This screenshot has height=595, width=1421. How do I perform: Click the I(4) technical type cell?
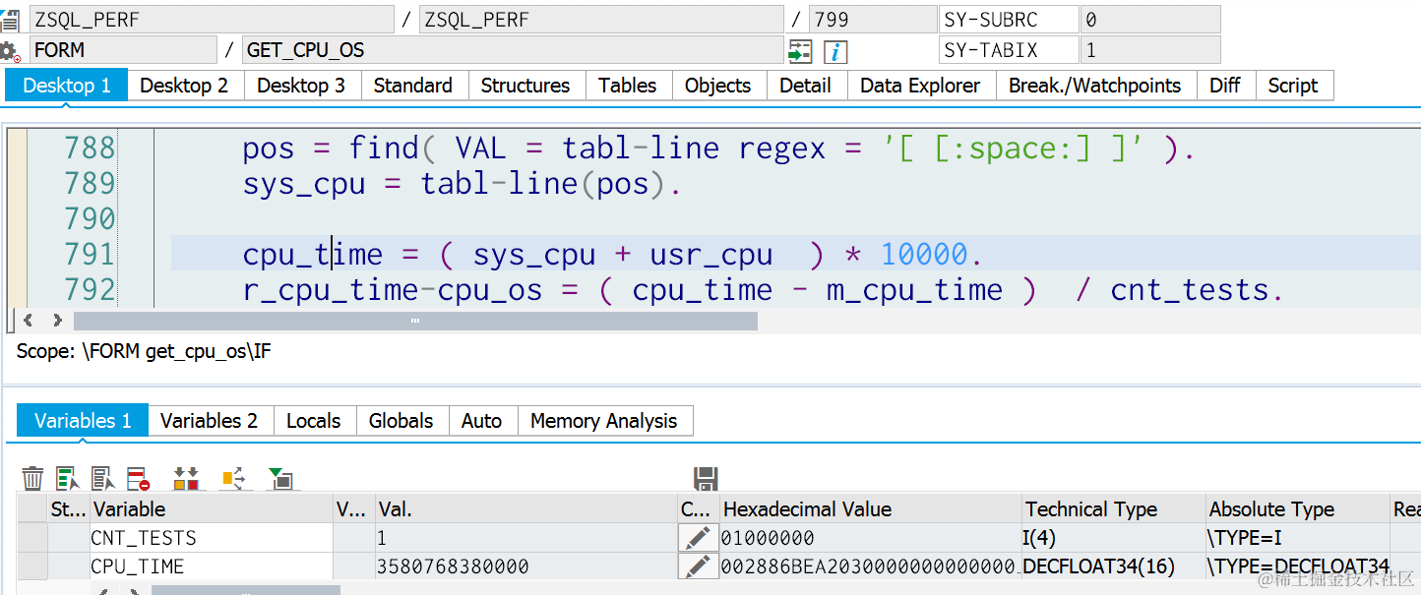click(x=1114, y=538)
